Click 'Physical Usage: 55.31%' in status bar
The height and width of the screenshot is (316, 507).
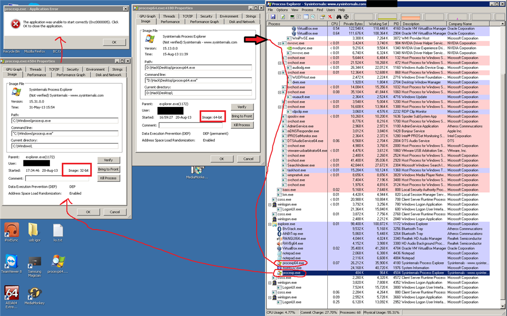tap(382, 313)
